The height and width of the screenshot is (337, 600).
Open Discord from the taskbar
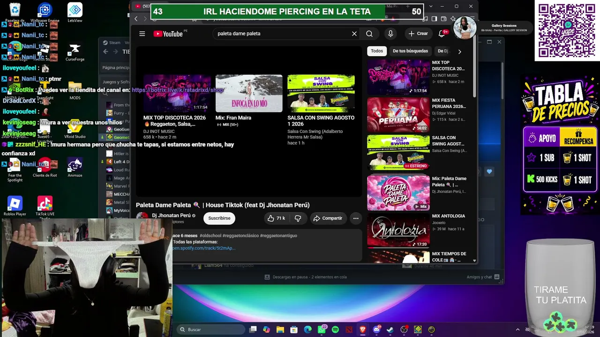pyautogui.click(x=376, y=330)
